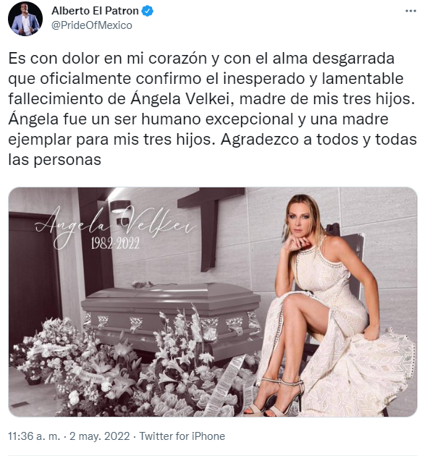425x458 pixels.
Task: Click the cursive Angela Velkei caption in image
Action: (x=115, y=224)
